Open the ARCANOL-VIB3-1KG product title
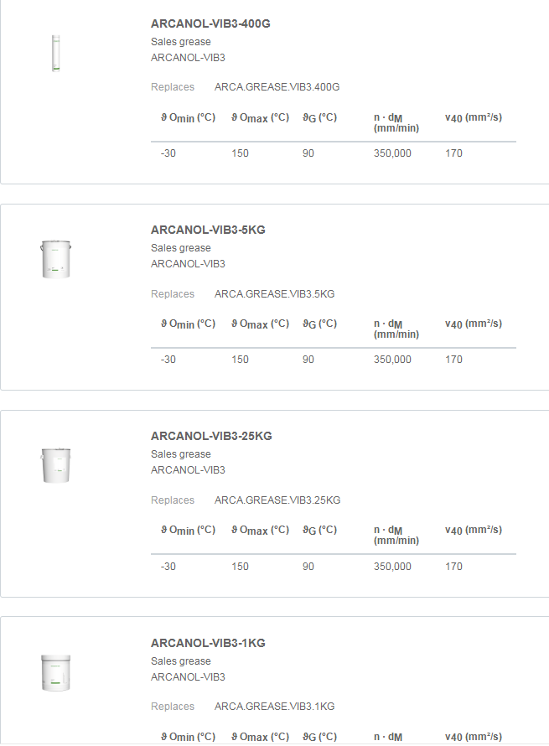Viewport: 549px width, 746px height. pos(208,643)
